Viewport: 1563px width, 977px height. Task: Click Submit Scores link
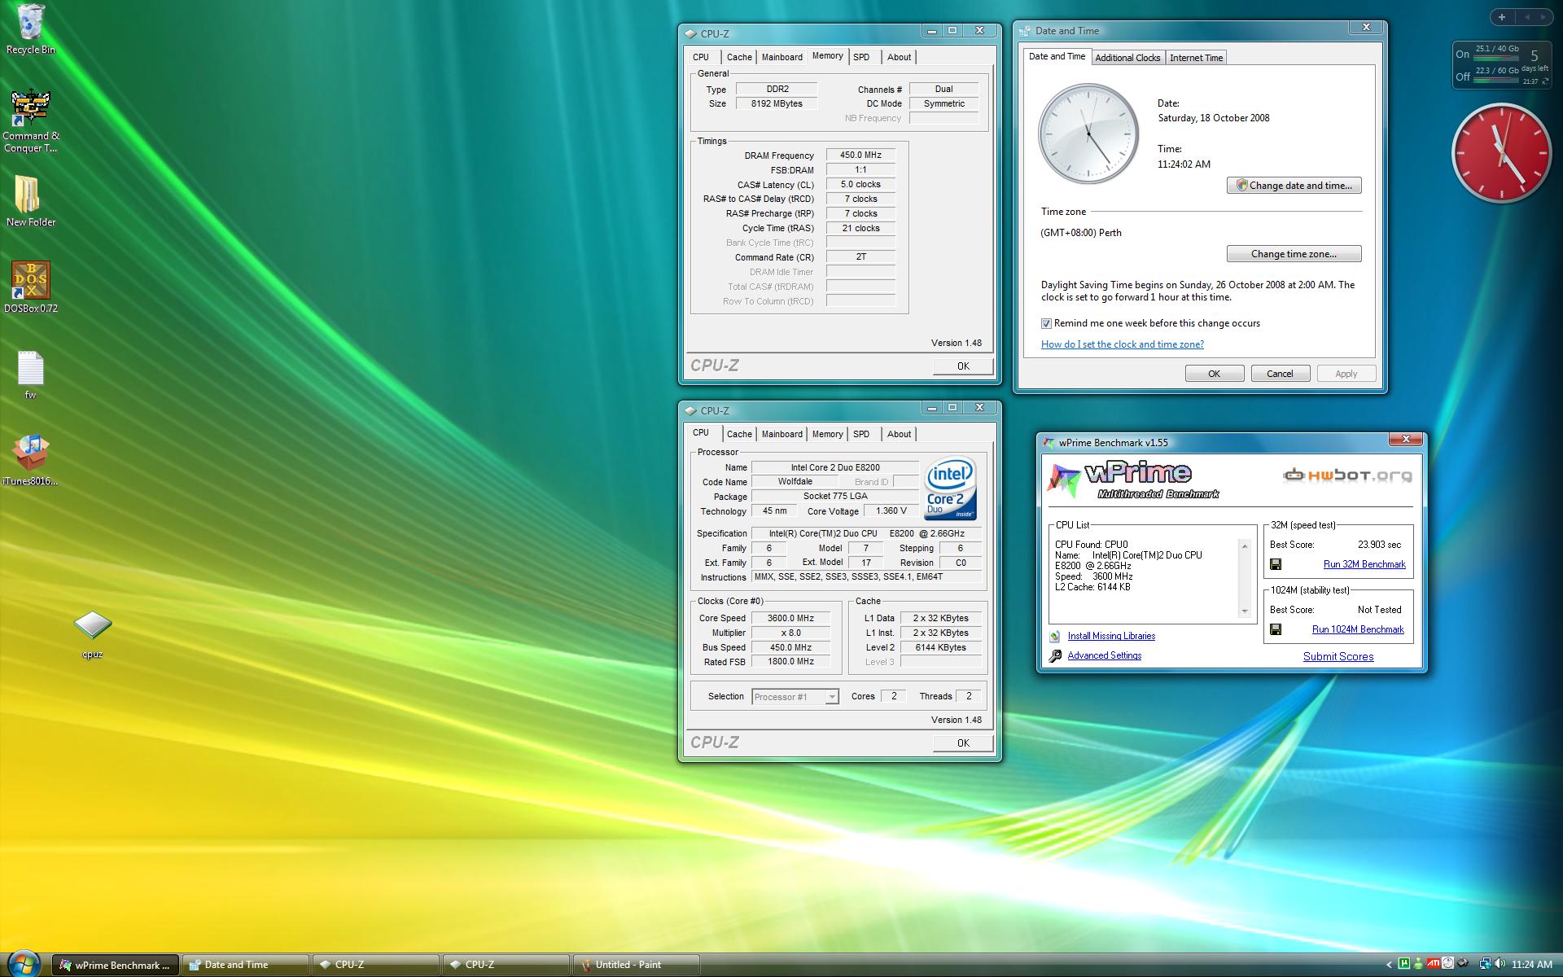[x=1338, y=657]
